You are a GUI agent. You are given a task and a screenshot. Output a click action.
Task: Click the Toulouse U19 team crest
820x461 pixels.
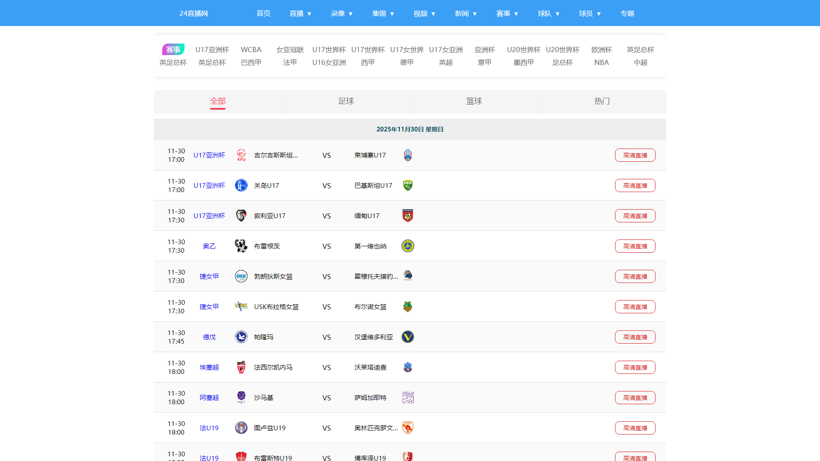tap(241, 428)
